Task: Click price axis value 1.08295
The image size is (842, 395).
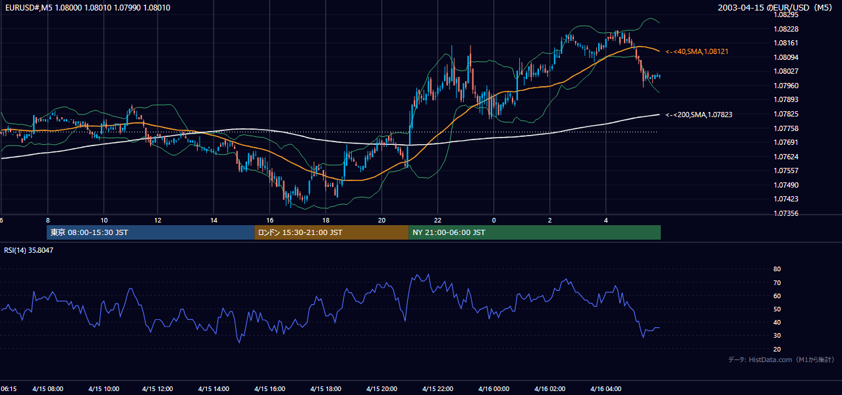Action: click(x=786, y=14)
